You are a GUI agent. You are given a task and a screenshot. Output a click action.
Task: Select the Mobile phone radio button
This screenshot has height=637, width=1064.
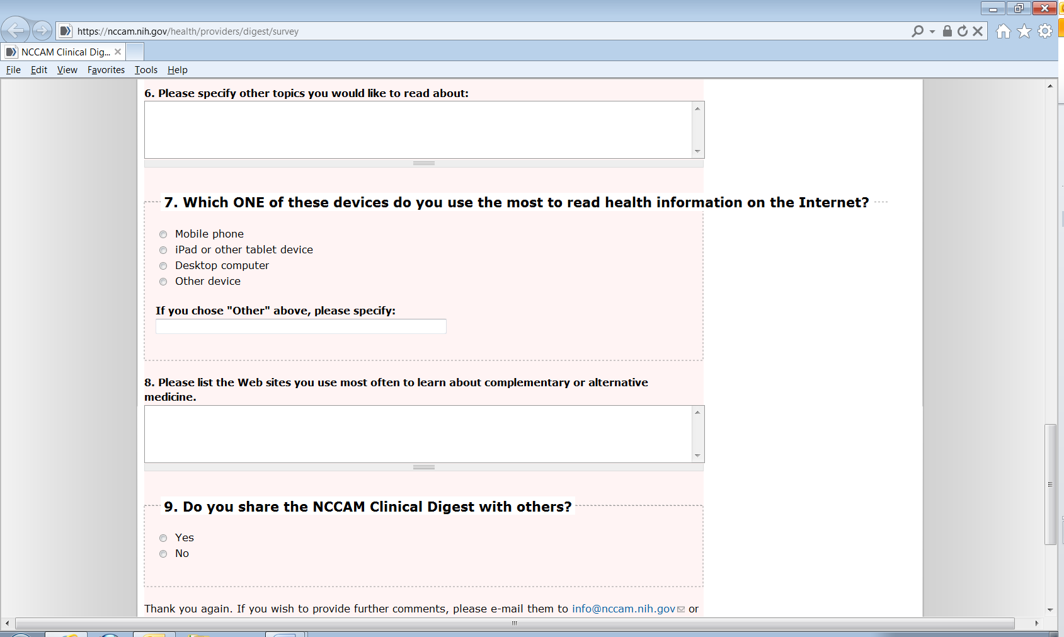coord(163,234)
